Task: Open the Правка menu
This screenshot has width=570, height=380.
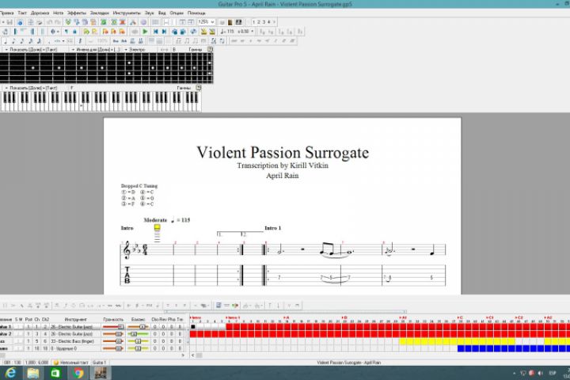Action: [x=6, y=13]
